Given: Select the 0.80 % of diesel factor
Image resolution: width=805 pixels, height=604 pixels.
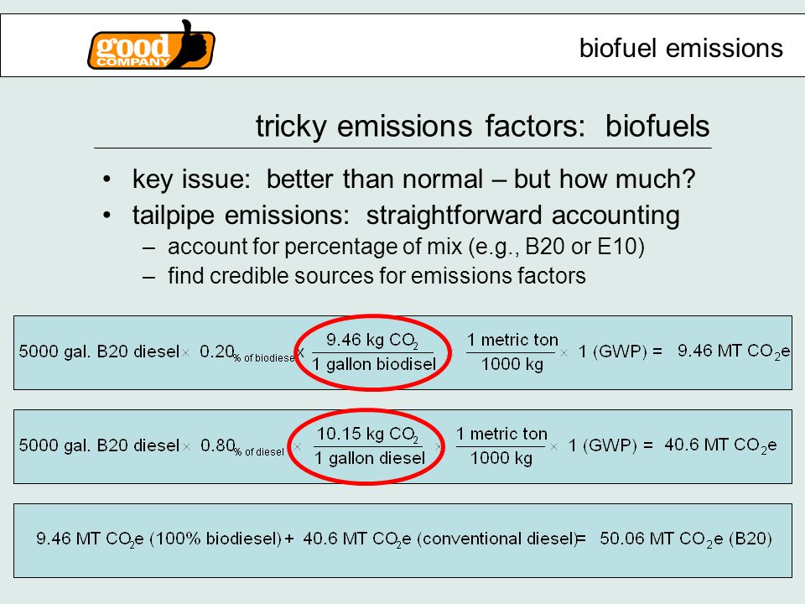Looking at the screenshot, I should (241, 447).
